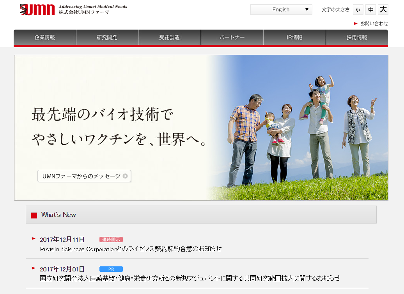
Task: Click the UMN logo at top left
Action: pos(37,10)
